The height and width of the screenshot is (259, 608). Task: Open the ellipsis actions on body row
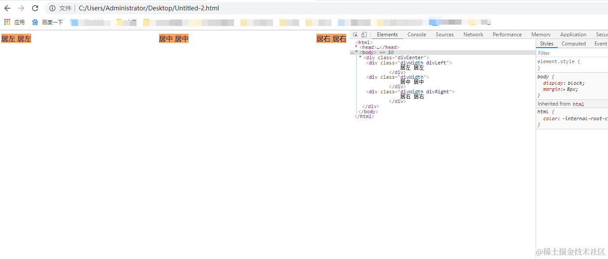tap(352, 52)
